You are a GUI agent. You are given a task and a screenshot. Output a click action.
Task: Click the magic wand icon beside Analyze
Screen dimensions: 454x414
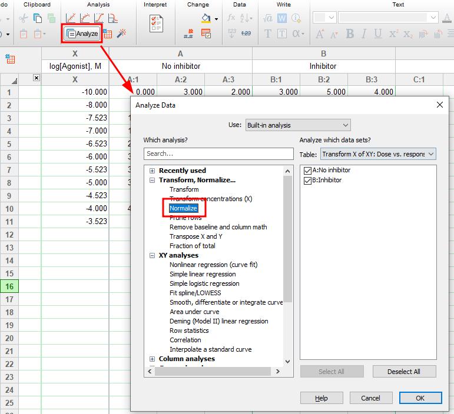pyautogui.click(x=121, y=34)
